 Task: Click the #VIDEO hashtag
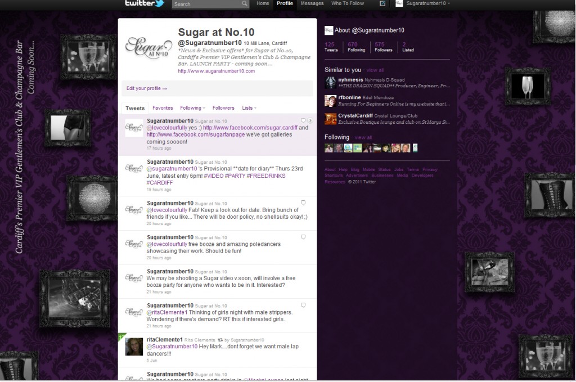(x=213, y=176)
